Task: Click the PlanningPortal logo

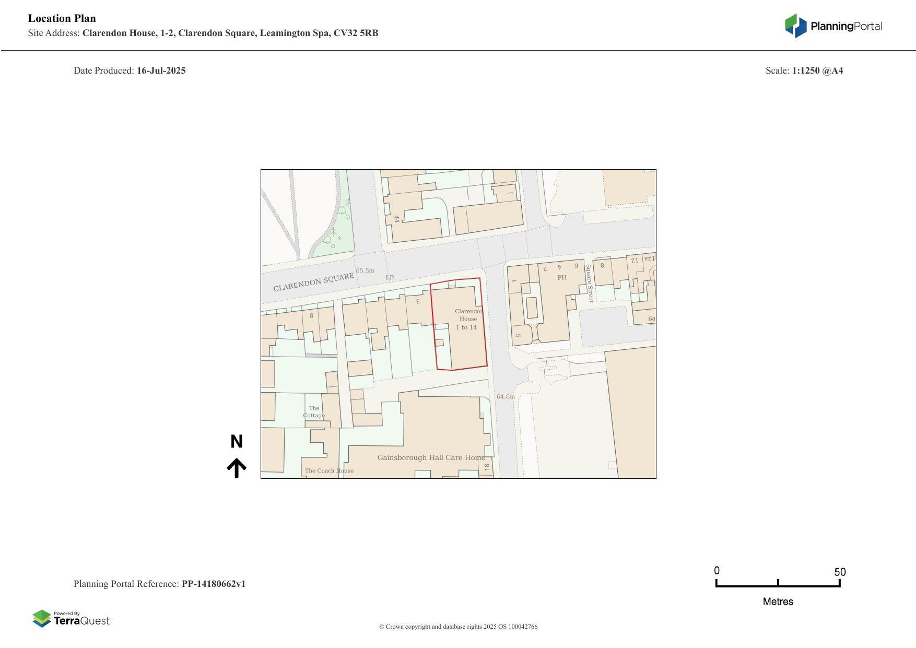Action: point(833,26)
